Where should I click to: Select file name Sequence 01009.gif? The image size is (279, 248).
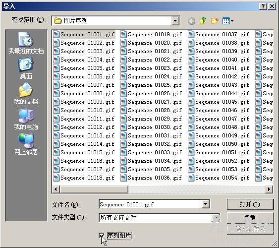(x=87, y=102)
